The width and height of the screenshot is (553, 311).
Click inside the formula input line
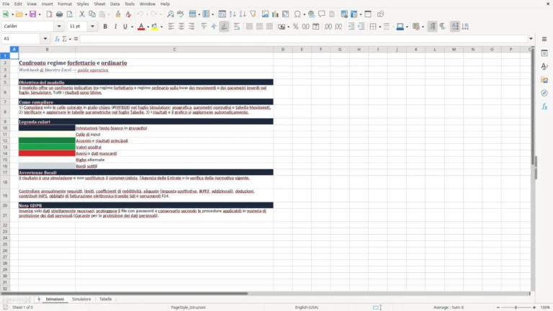[x=304, y=39]
